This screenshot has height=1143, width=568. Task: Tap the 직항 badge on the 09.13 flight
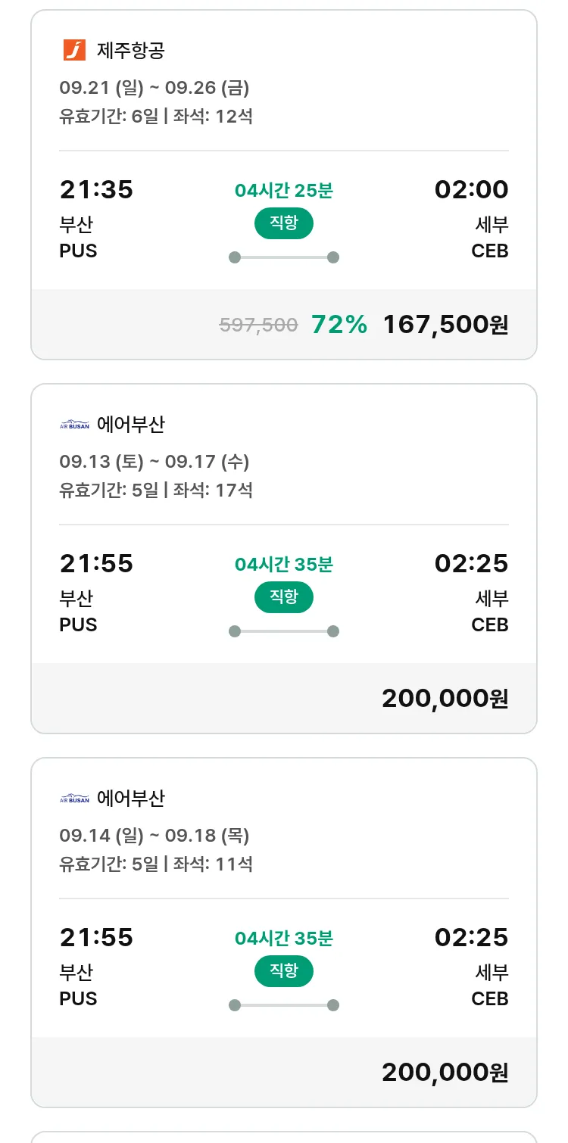click(283, 597)
